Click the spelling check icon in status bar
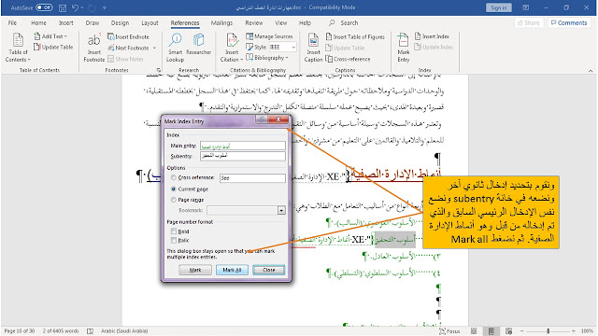 coord(90,331)
